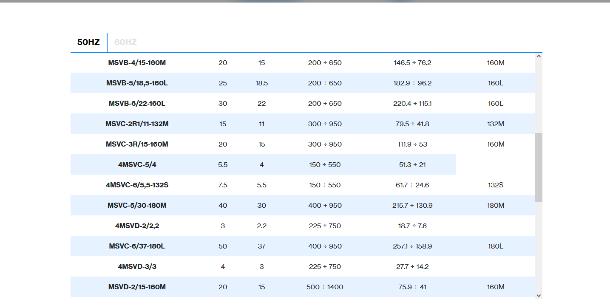Image resolution: width=610 pixels, height=308 pixels.
Task: Click the MSVD-2/15-160M model name
Action: coord(137,287)
